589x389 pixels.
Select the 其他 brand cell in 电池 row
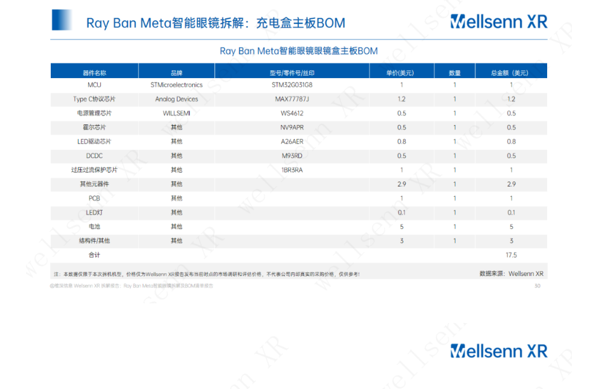[x=176, y=227]
